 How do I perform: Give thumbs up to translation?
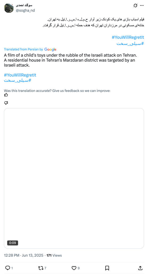[6, 95]
